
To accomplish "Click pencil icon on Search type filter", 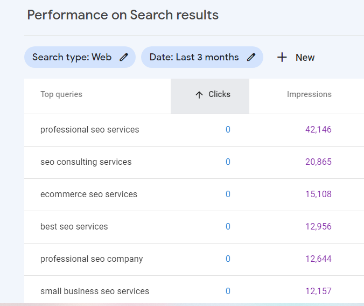I will pyautogui.click(x=124, y=57).
